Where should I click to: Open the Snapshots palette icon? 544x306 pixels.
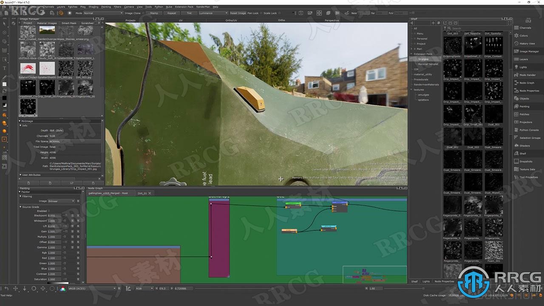tap(516, 161)
